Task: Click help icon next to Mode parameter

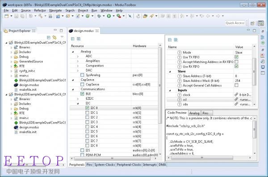Action: pyautogui.click(x=179, y=52)
